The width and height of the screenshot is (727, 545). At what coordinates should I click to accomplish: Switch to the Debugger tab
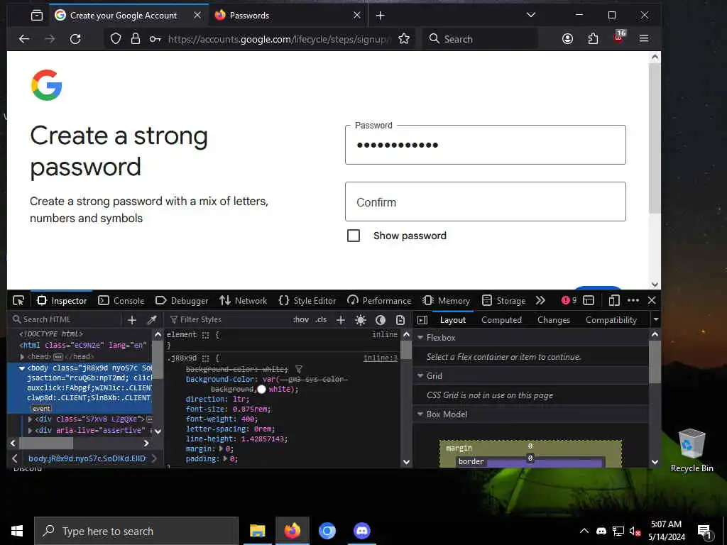(181, 300)
